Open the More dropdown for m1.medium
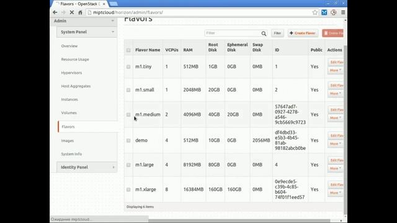This screenshot has width=397, height=223. (x=335, y=118)
